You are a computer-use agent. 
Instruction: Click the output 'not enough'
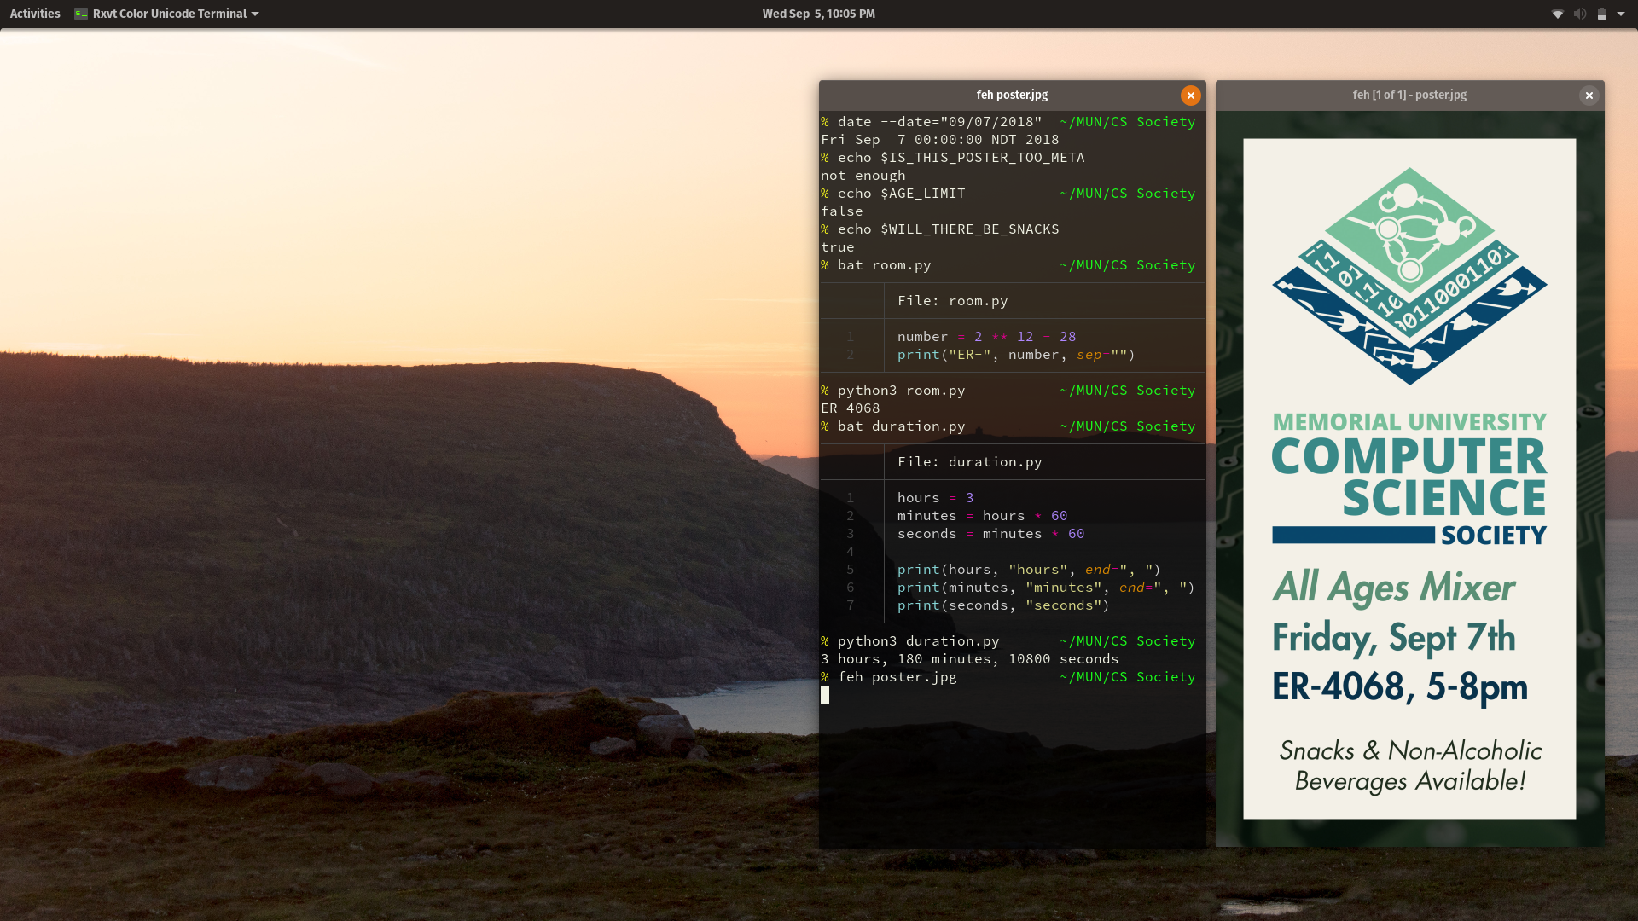863,176
